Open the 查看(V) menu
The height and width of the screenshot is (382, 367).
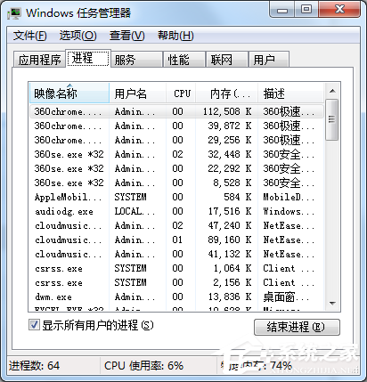pos(126,36)
